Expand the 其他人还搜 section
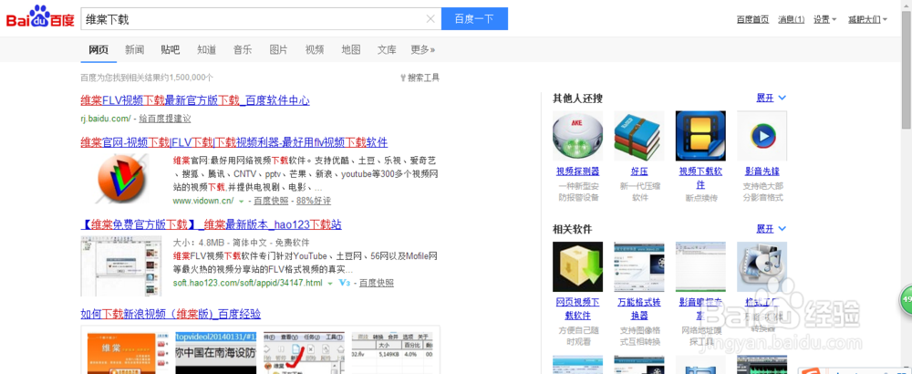The width and height of the screenshot is (912, 374). coord(772,98)
